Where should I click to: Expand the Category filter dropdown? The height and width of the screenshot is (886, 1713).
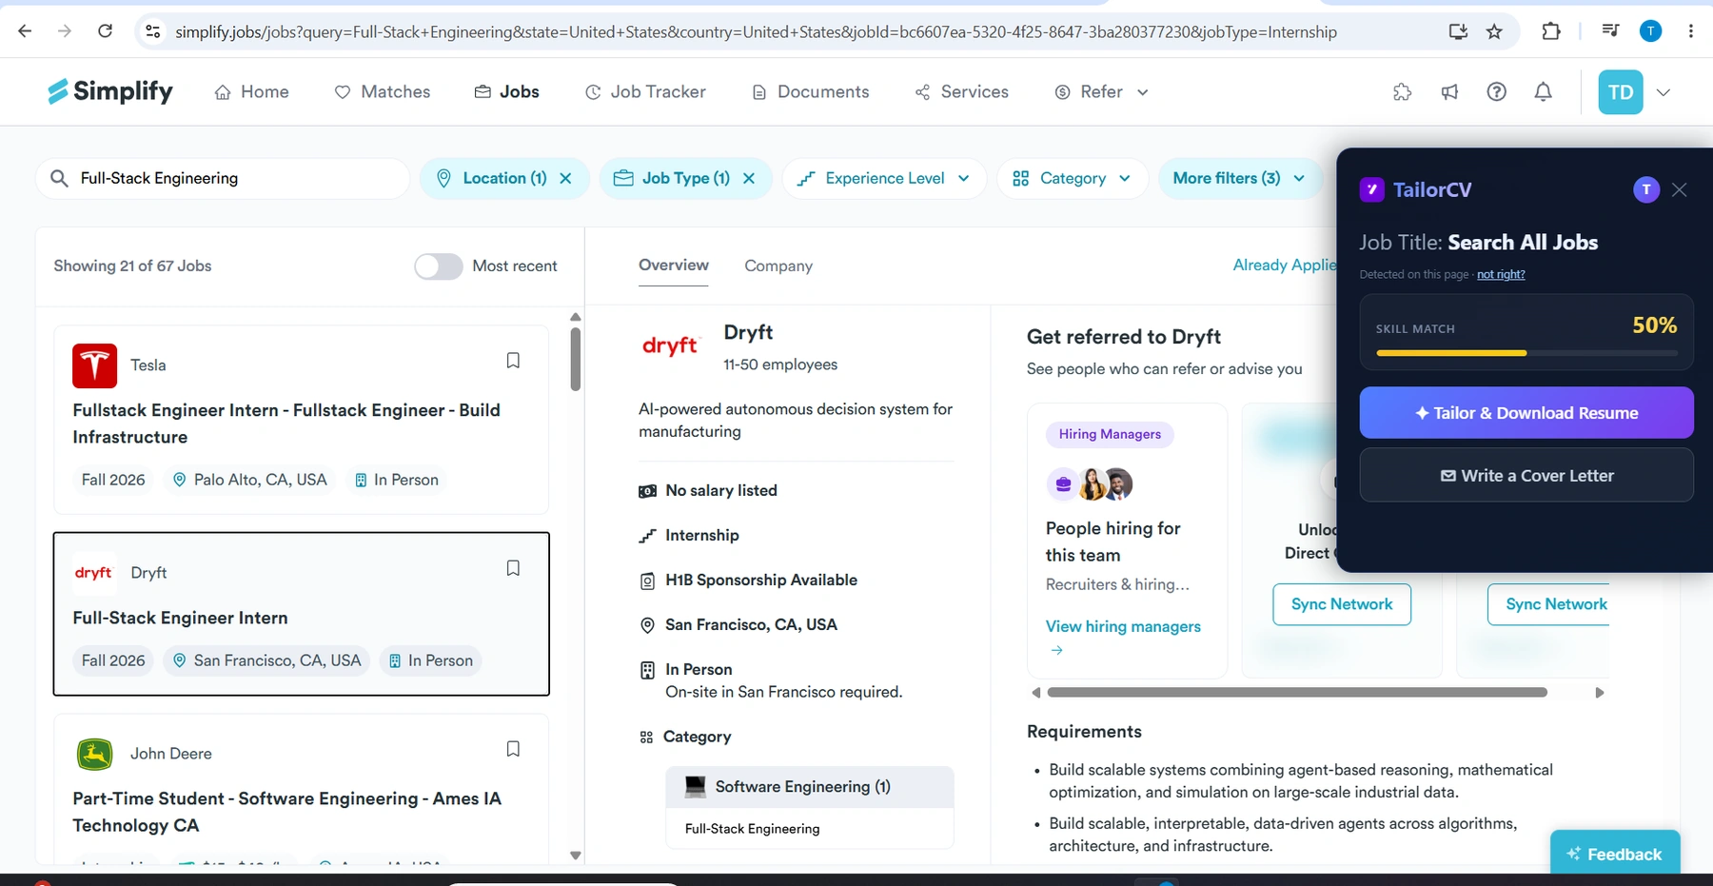click(x=1073, y=178)
